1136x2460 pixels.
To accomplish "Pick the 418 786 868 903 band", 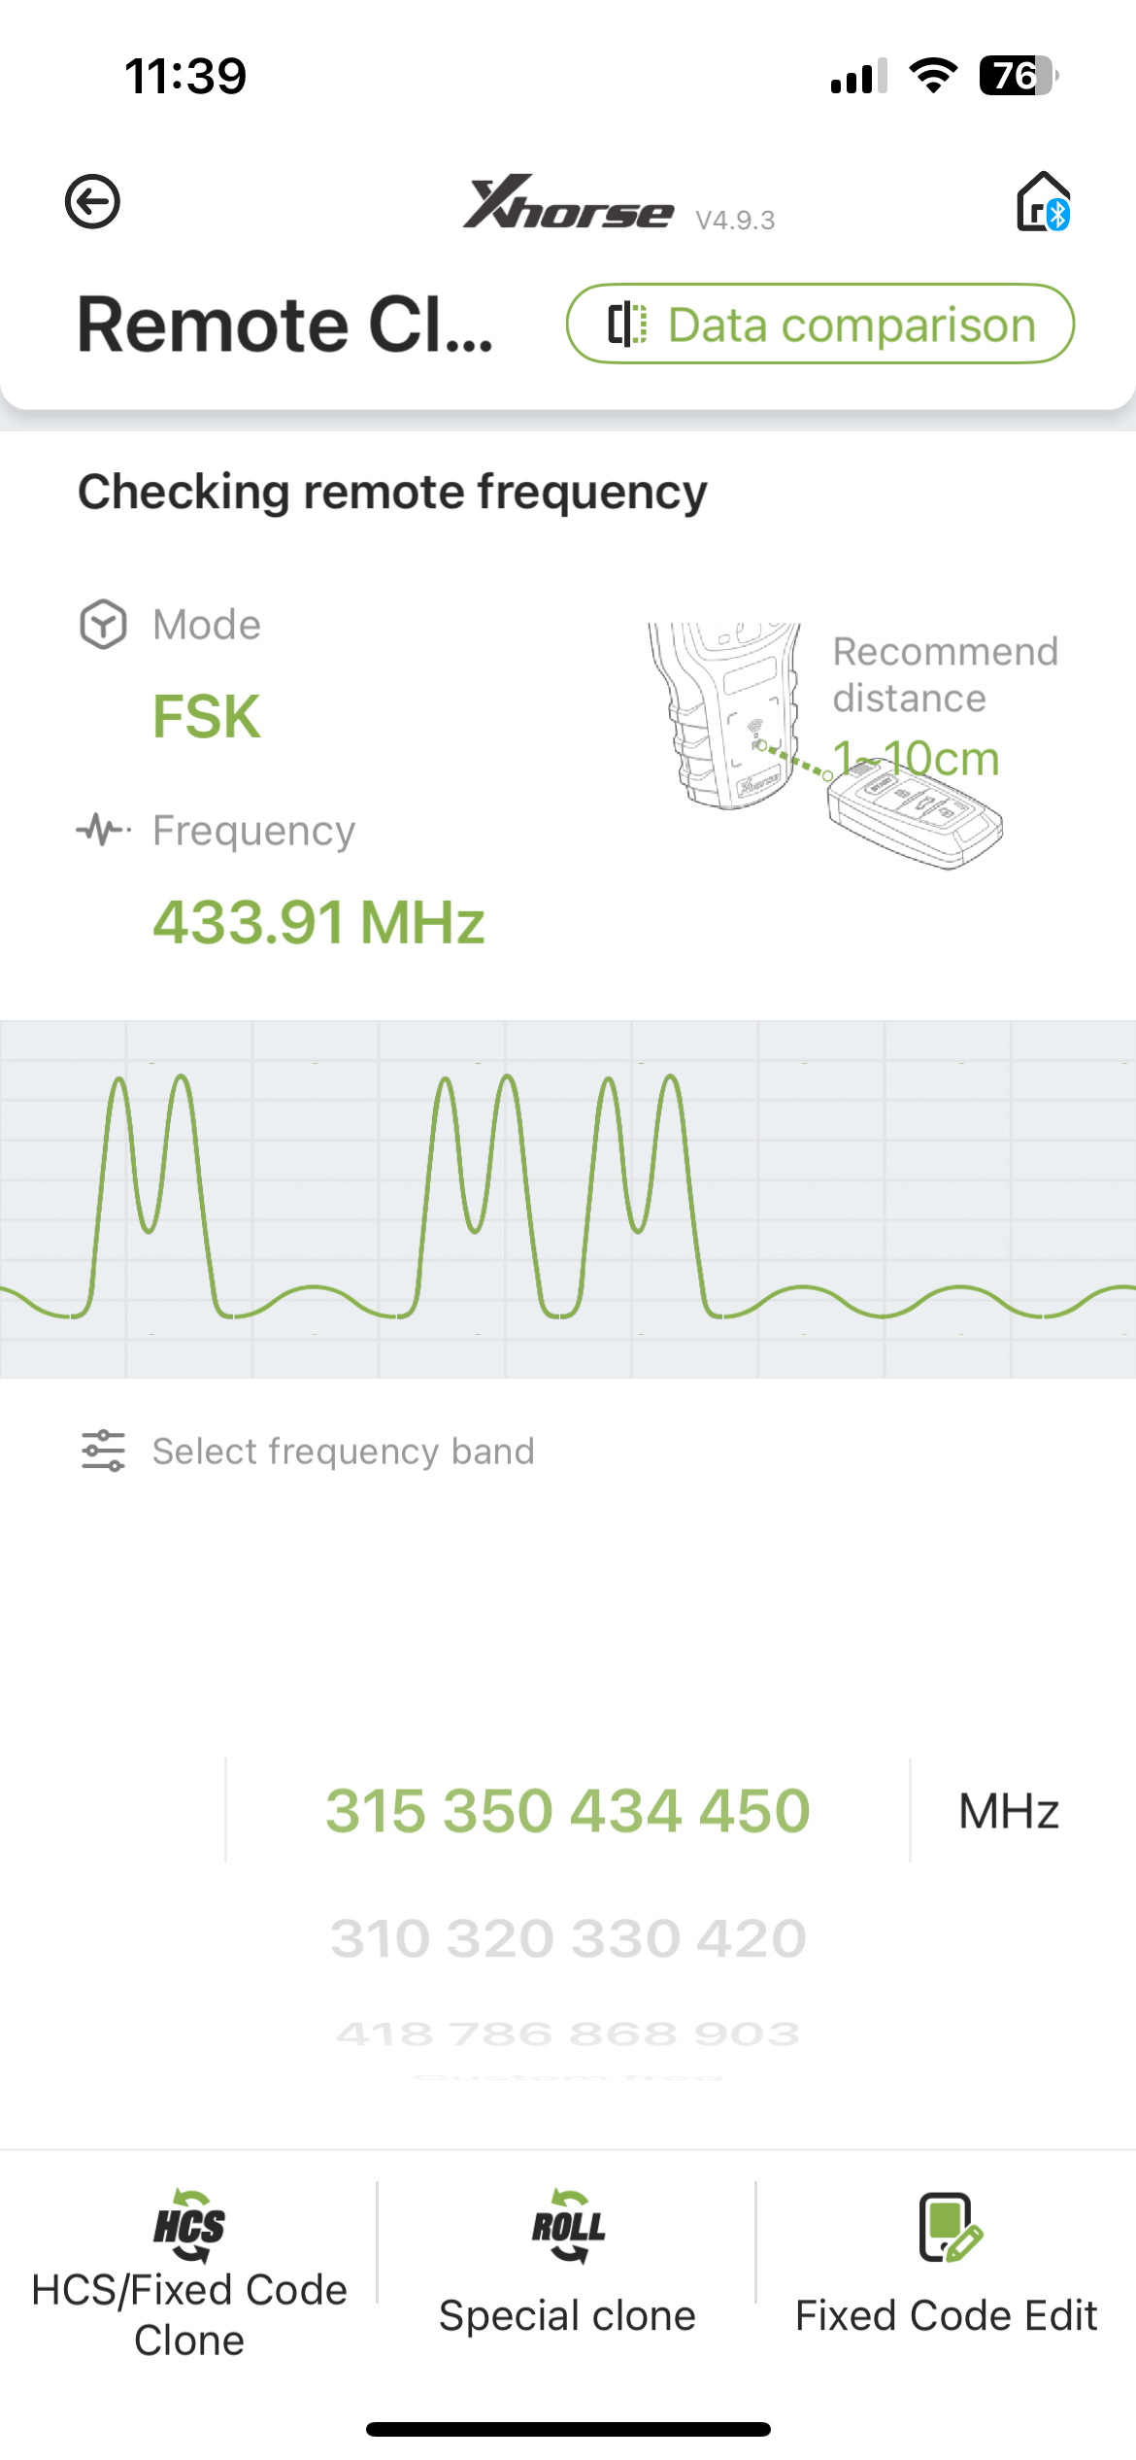I will [x=568, y=2033].
